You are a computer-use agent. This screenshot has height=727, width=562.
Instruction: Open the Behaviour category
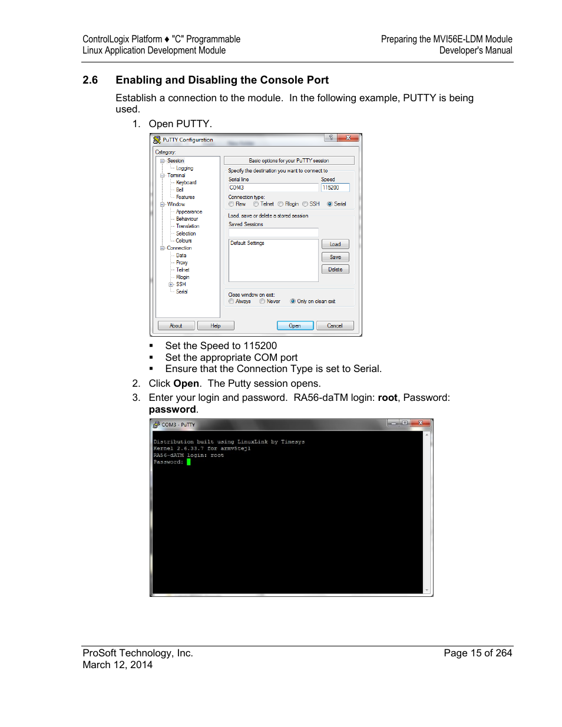tap(187, 219)
